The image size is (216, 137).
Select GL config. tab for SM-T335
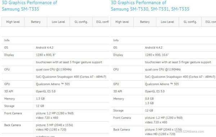pyautogui.click(x=81, y=22)
